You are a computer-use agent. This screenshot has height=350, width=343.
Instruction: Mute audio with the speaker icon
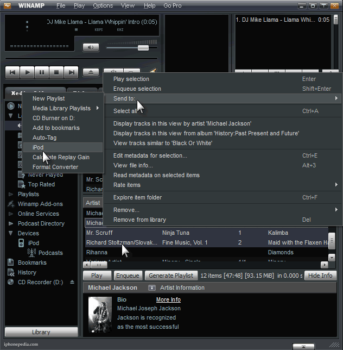pos(91,47)
